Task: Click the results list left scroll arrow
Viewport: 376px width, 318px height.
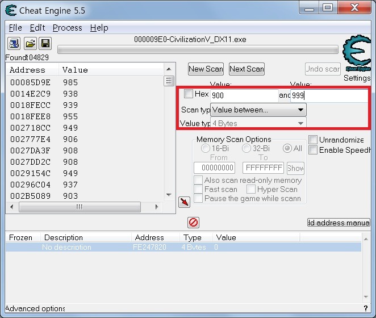Action: point(12,207)
